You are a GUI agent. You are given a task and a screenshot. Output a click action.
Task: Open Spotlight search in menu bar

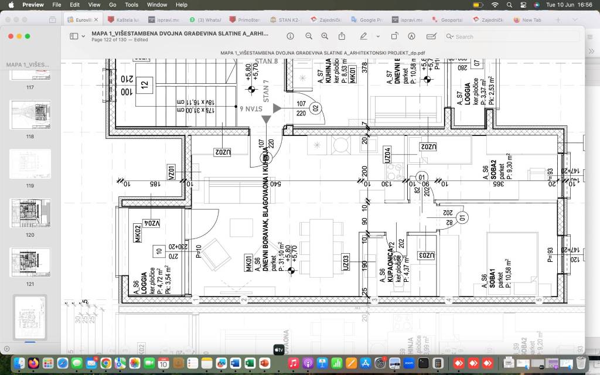pos(509,5)
